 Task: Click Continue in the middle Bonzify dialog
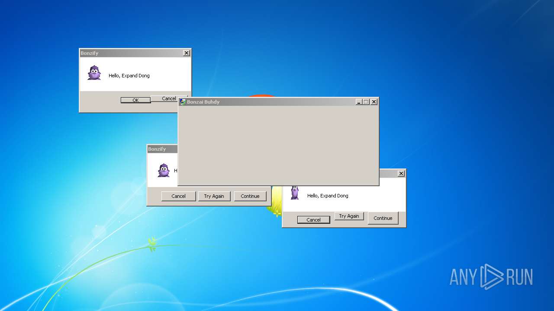tap(250, 196)
